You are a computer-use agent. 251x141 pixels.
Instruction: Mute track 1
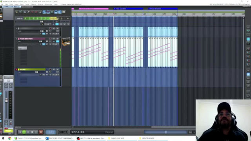54,29
